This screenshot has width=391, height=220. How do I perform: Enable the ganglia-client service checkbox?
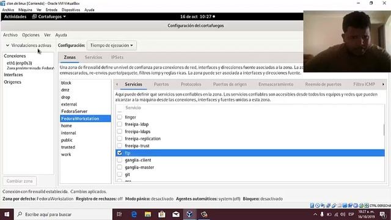pyautogui.click(x=120, y=160)
